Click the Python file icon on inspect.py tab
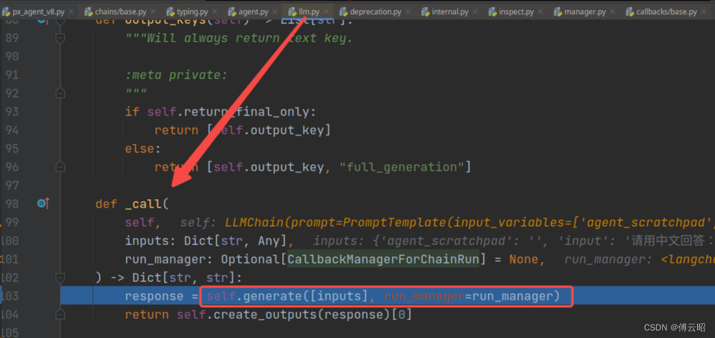 (493, 12)
